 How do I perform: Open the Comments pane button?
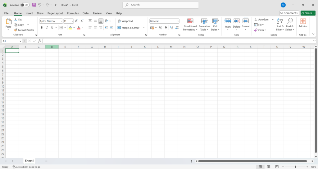click(289, 13)
